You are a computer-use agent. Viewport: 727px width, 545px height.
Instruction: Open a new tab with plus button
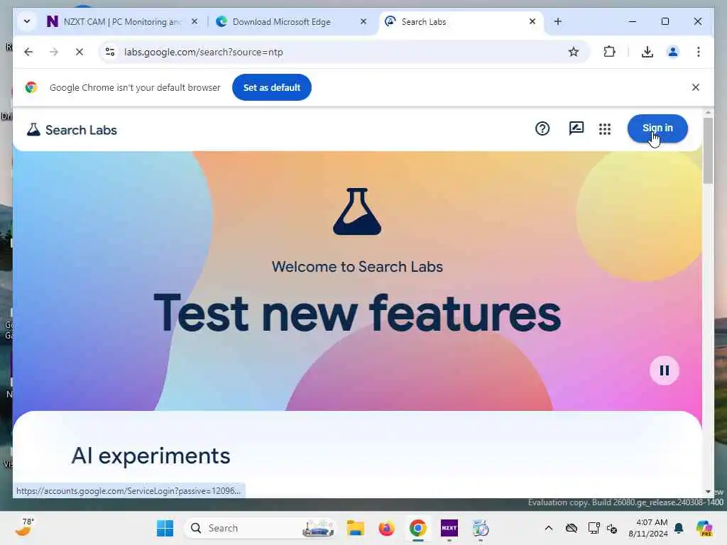(x=558, y=21)
